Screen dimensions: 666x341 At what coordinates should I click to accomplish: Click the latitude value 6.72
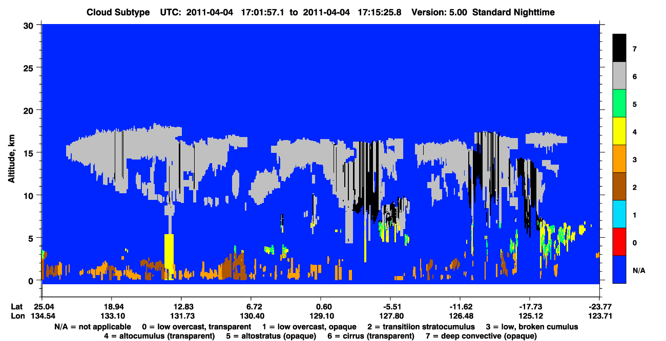pos(251,307)
